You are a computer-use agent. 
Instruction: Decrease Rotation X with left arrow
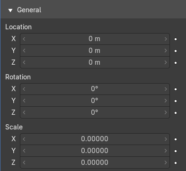(24, 89)
